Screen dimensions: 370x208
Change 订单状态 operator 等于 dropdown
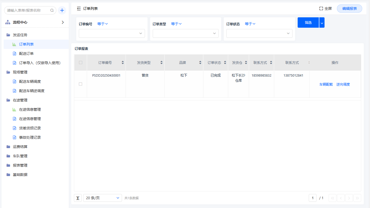tap(250, 24)
